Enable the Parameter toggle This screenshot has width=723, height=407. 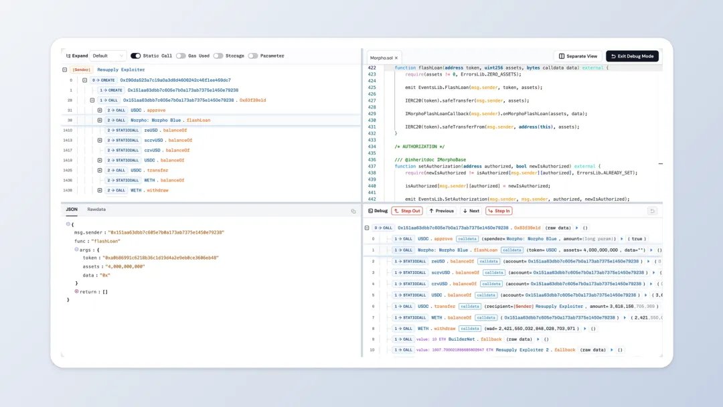pyautogui.click(x=252, y=56)
